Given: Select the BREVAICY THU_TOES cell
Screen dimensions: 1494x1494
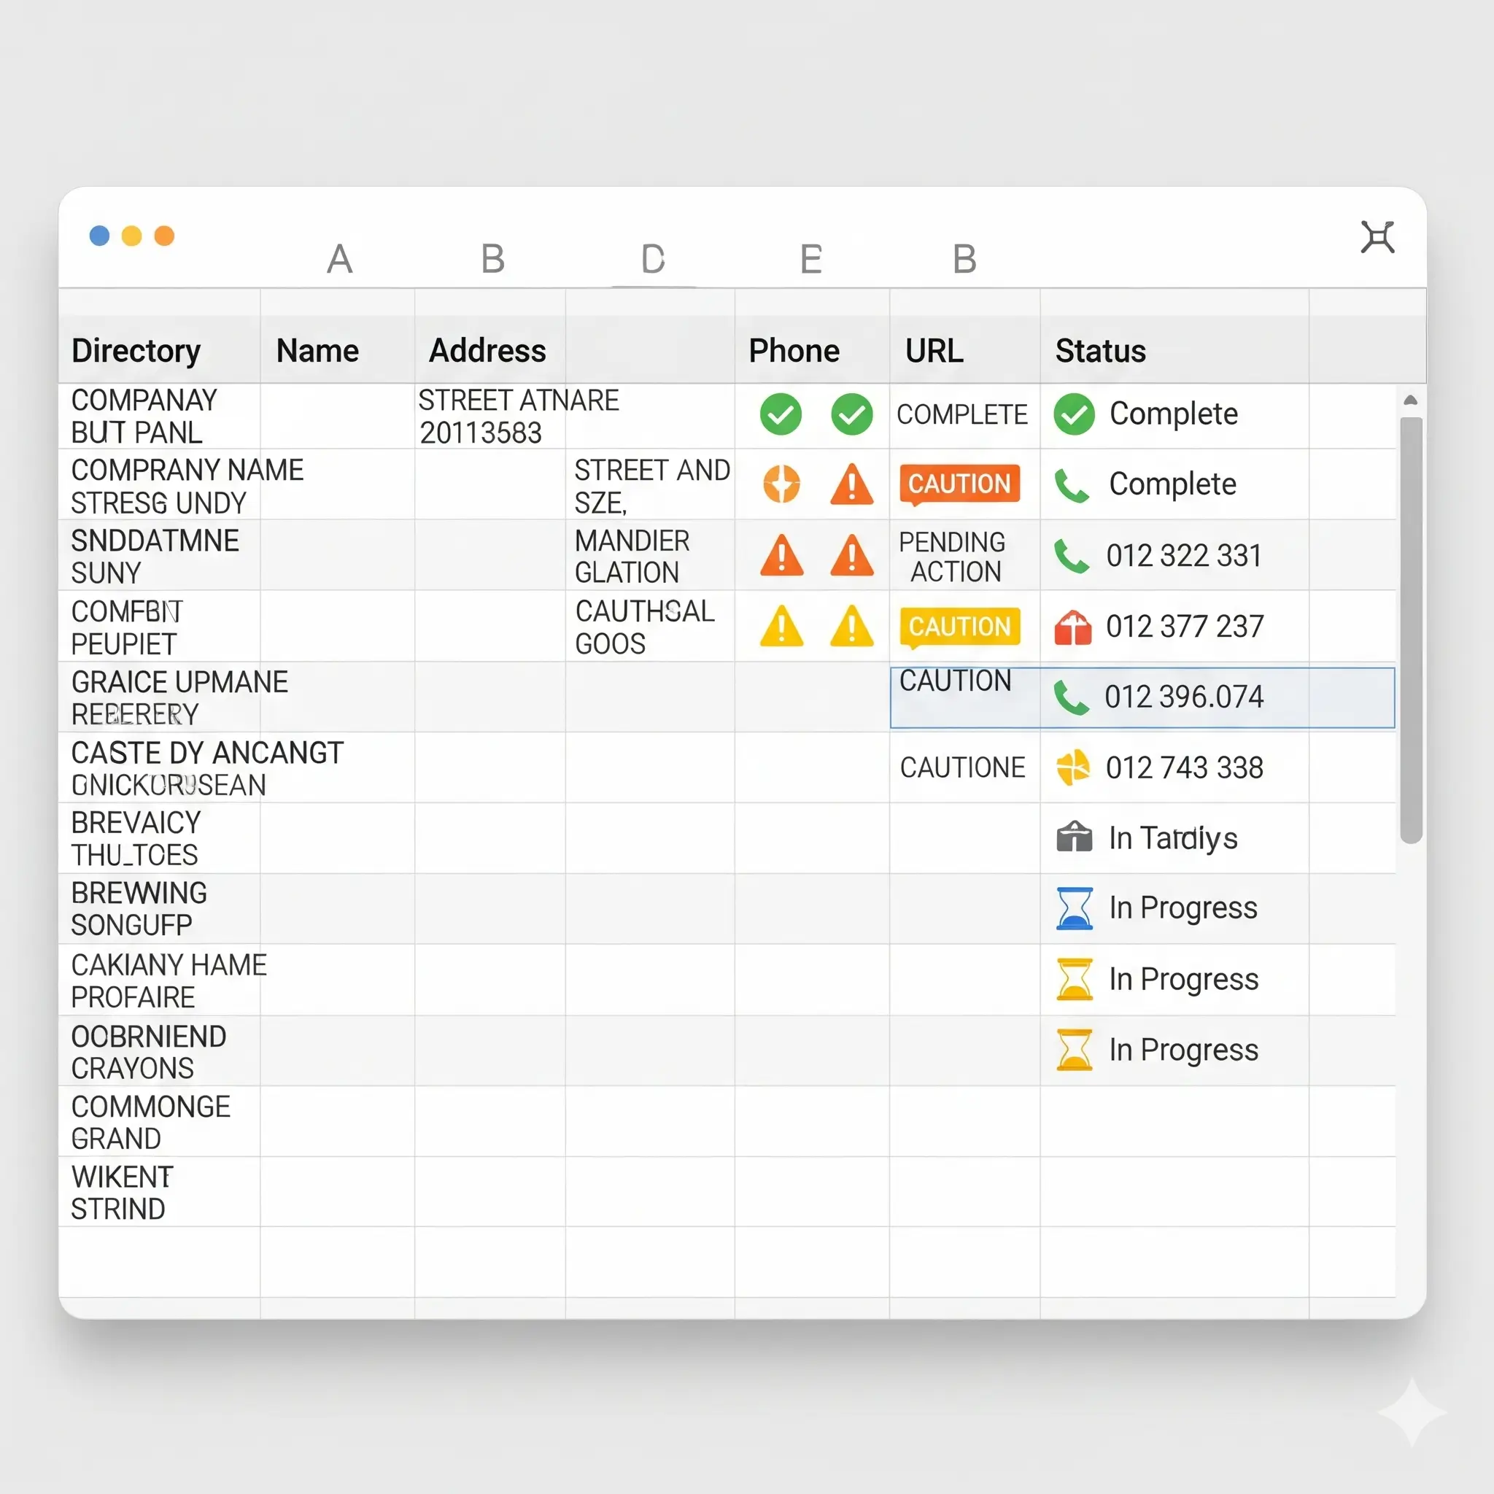Looking at the screenshot, I should click(159, 838).
